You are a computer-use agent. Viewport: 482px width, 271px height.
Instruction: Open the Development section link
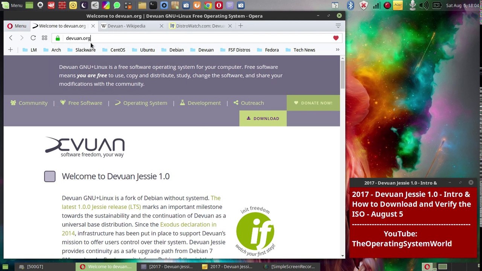click(200, 103)
